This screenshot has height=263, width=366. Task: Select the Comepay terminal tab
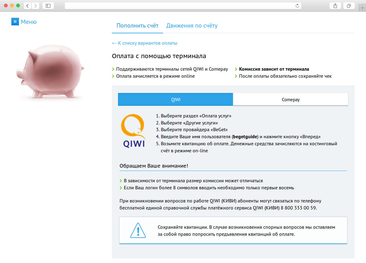point(290,99)
